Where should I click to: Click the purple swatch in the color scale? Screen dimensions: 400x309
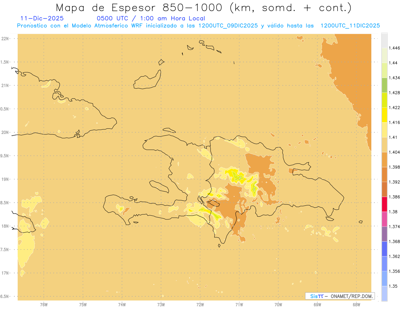tap(384, 234)
